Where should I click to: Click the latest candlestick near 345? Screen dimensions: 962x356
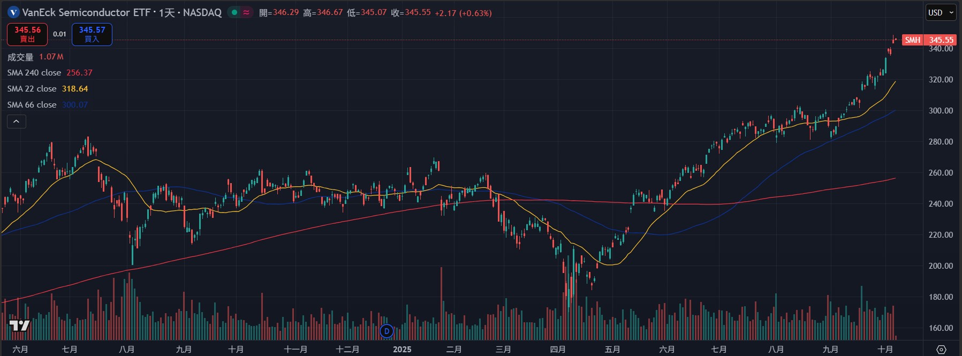893,39
